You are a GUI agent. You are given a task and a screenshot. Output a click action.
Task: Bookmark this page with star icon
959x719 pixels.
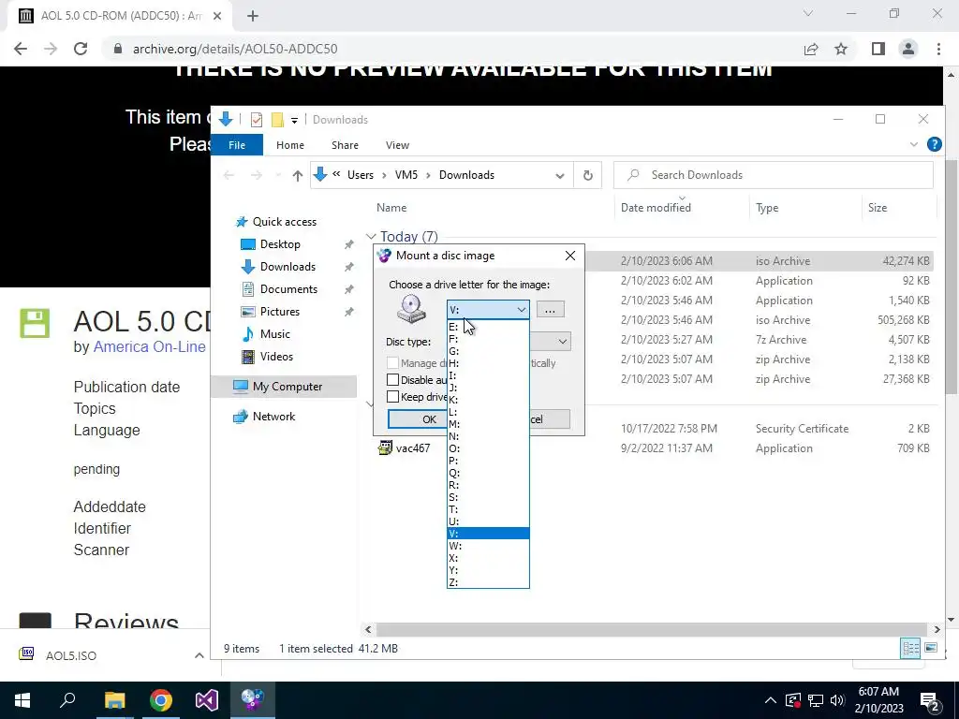pos(841,49)
